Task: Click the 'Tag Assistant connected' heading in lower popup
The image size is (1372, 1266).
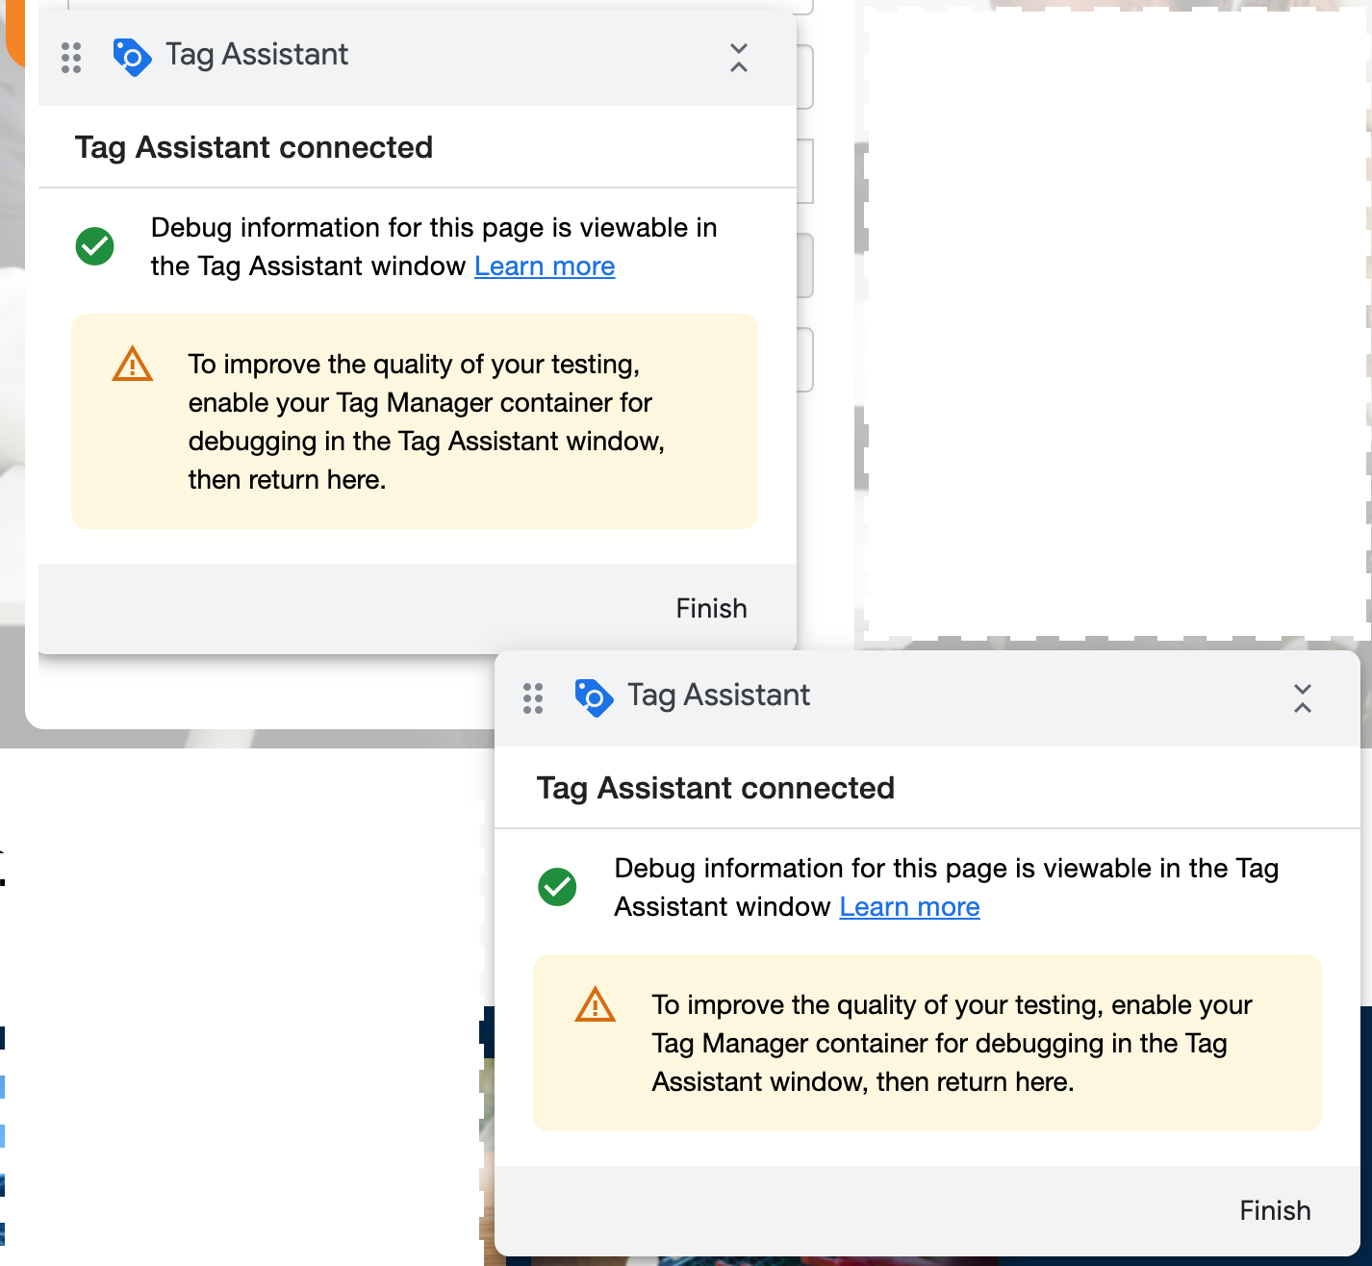Action: click(716, 788)
